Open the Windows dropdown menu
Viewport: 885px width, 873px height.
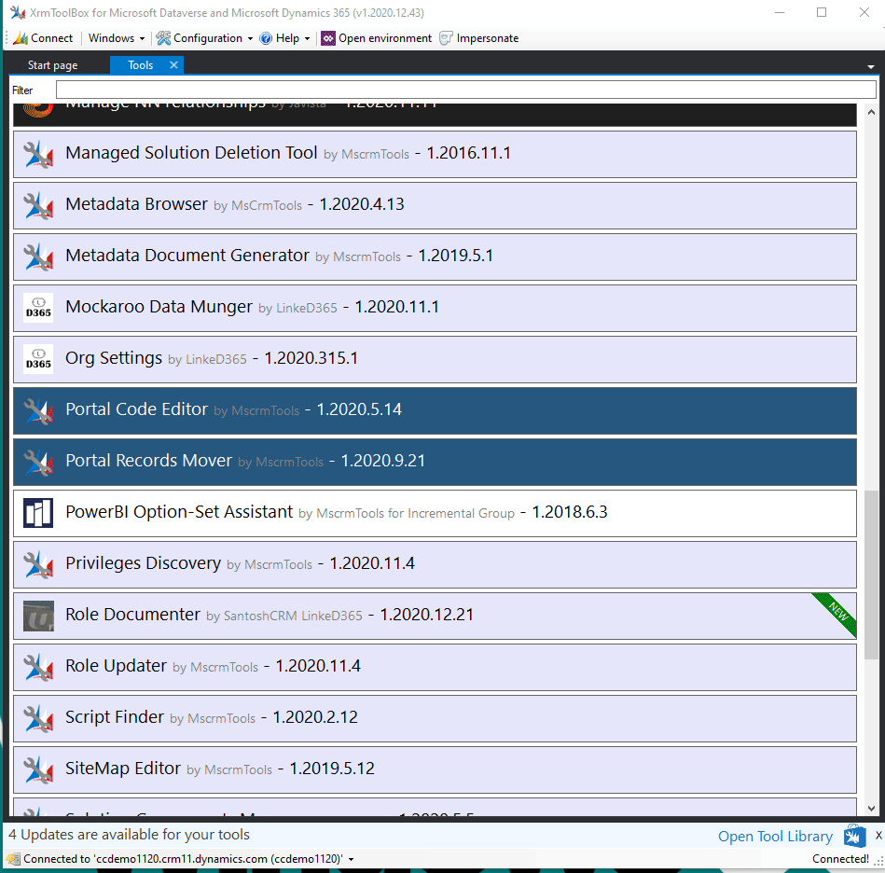point(117,38)
